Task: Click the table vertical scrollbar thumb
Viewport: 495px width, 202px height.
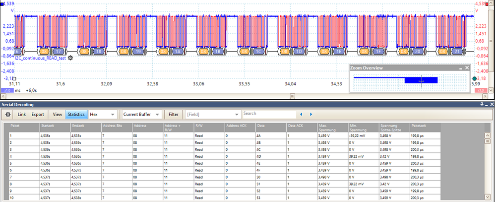Action: pos(487,141)
